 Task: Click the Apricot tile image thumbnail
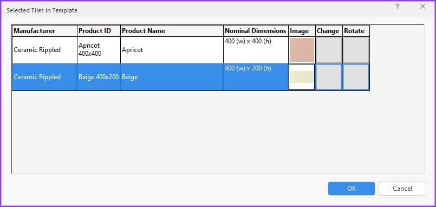tap(302, 50)
